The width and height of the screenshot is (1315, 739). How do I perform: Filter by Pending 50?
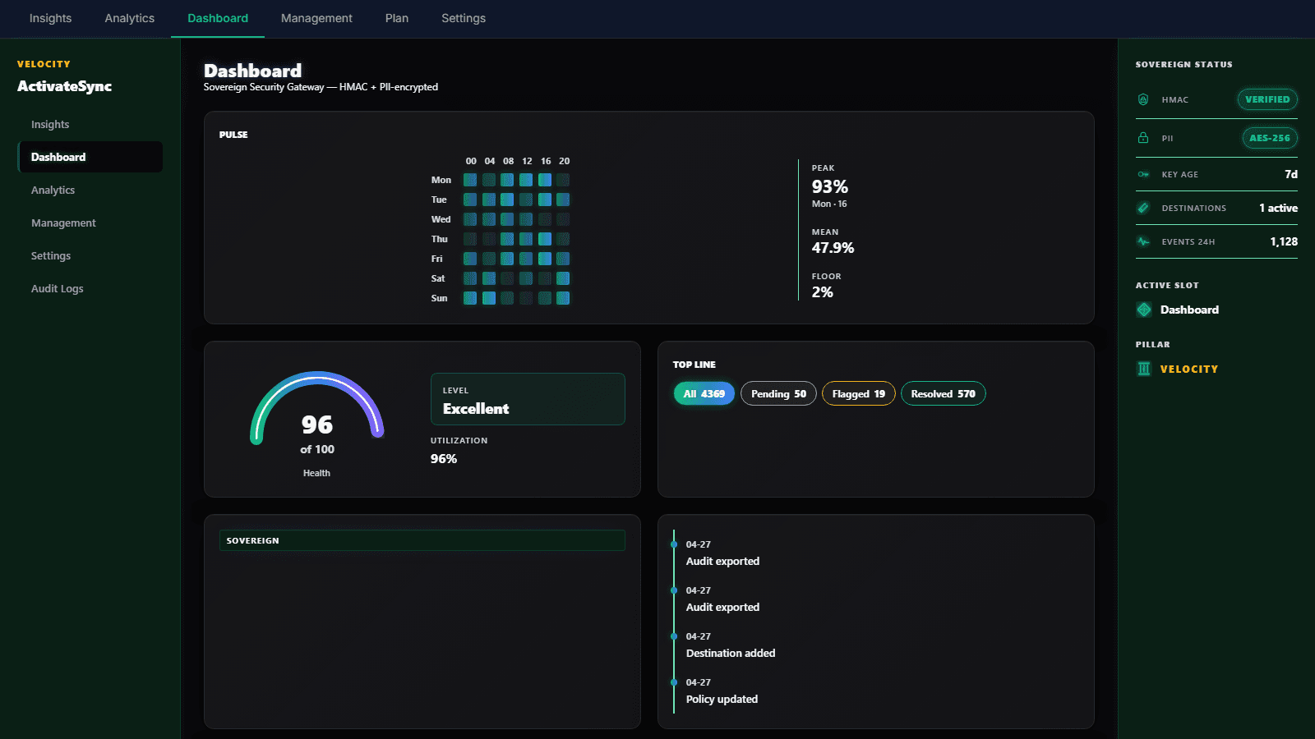click(x=779, y=393)
